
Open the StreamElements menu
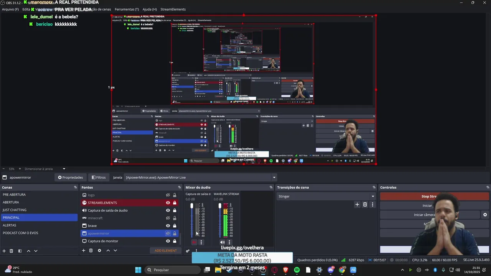pos(173,9)
